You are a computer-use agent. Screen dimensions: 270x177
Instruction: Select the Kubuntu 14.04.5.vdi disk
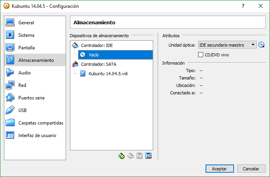click(x=107, y=74)
